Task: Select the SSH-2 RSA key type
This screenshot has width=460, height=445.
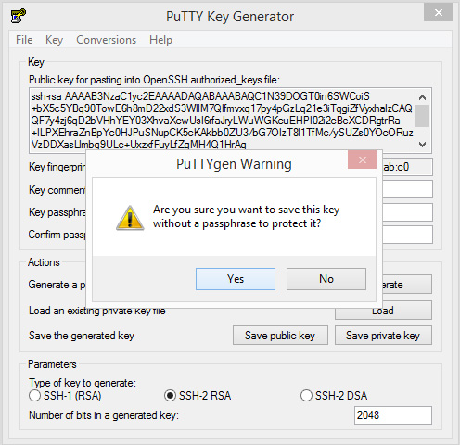Action: coord(170,396)
